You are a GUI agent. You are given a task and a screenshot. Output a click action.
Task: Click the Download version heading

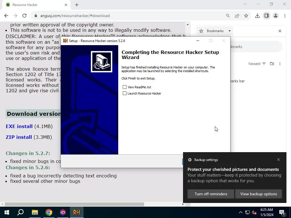coord(34,114)
